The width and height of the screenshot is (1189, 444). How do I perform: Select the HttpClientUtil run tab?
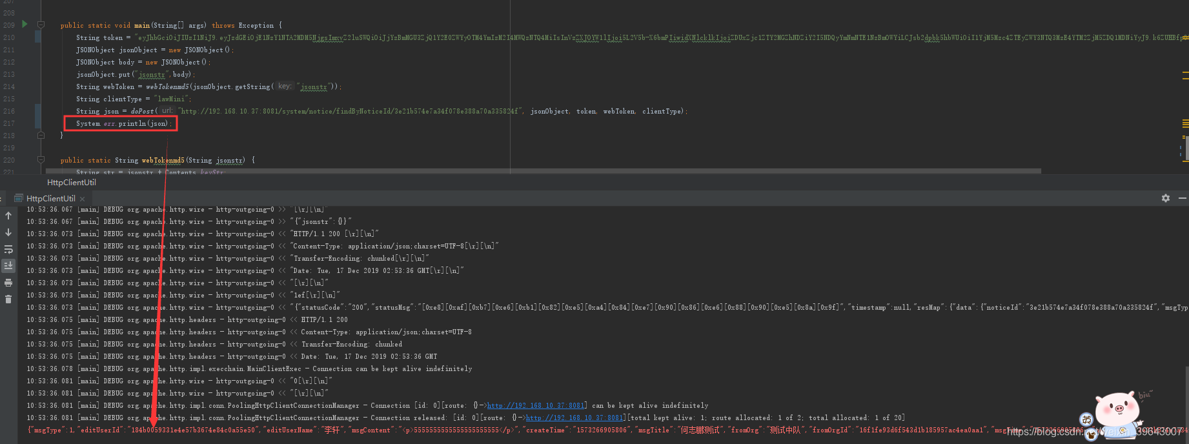50,198
